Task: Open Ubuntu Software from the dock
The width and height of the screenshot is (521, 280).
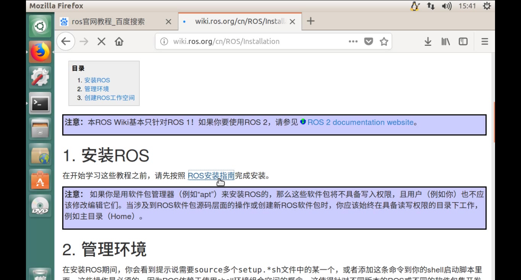Action: pos(40,180)
